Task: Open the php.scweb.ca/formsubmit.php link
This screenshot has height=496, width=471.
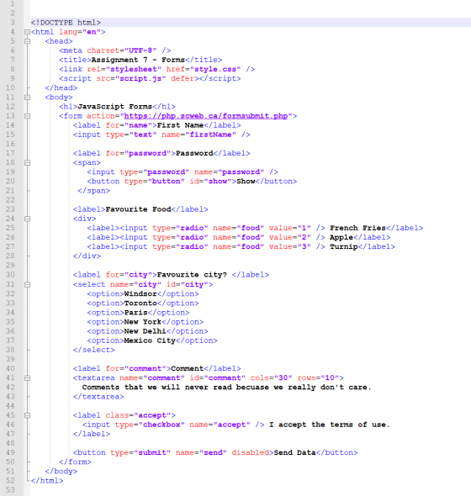Action: [206, 116]
